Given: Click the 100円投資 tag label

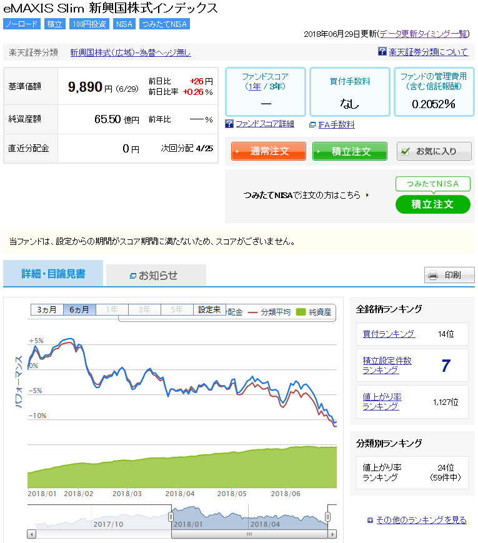Looking at the screenshot, I should pos(89,24).
